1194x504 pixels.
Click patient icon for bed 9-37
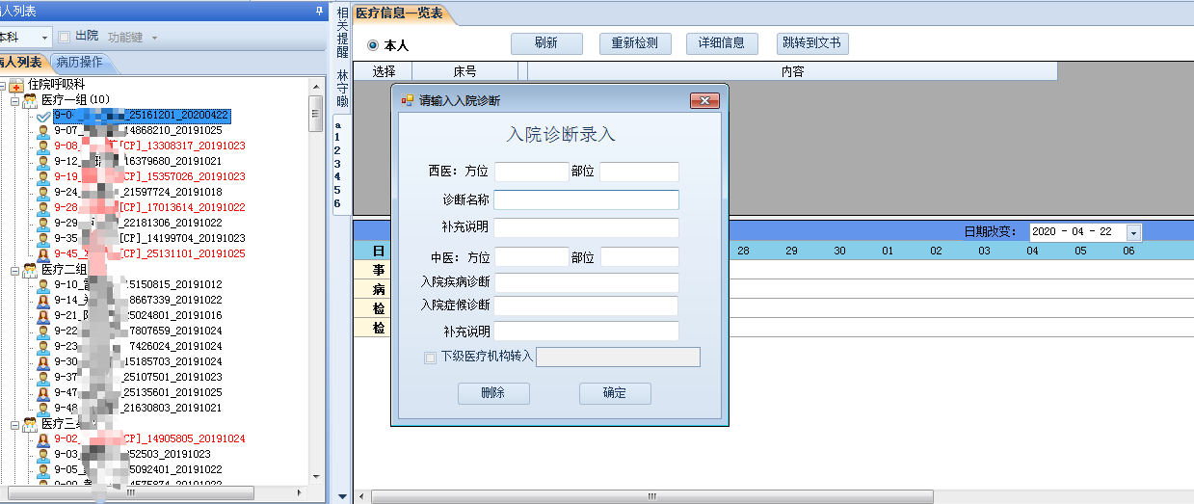[43, 377]
